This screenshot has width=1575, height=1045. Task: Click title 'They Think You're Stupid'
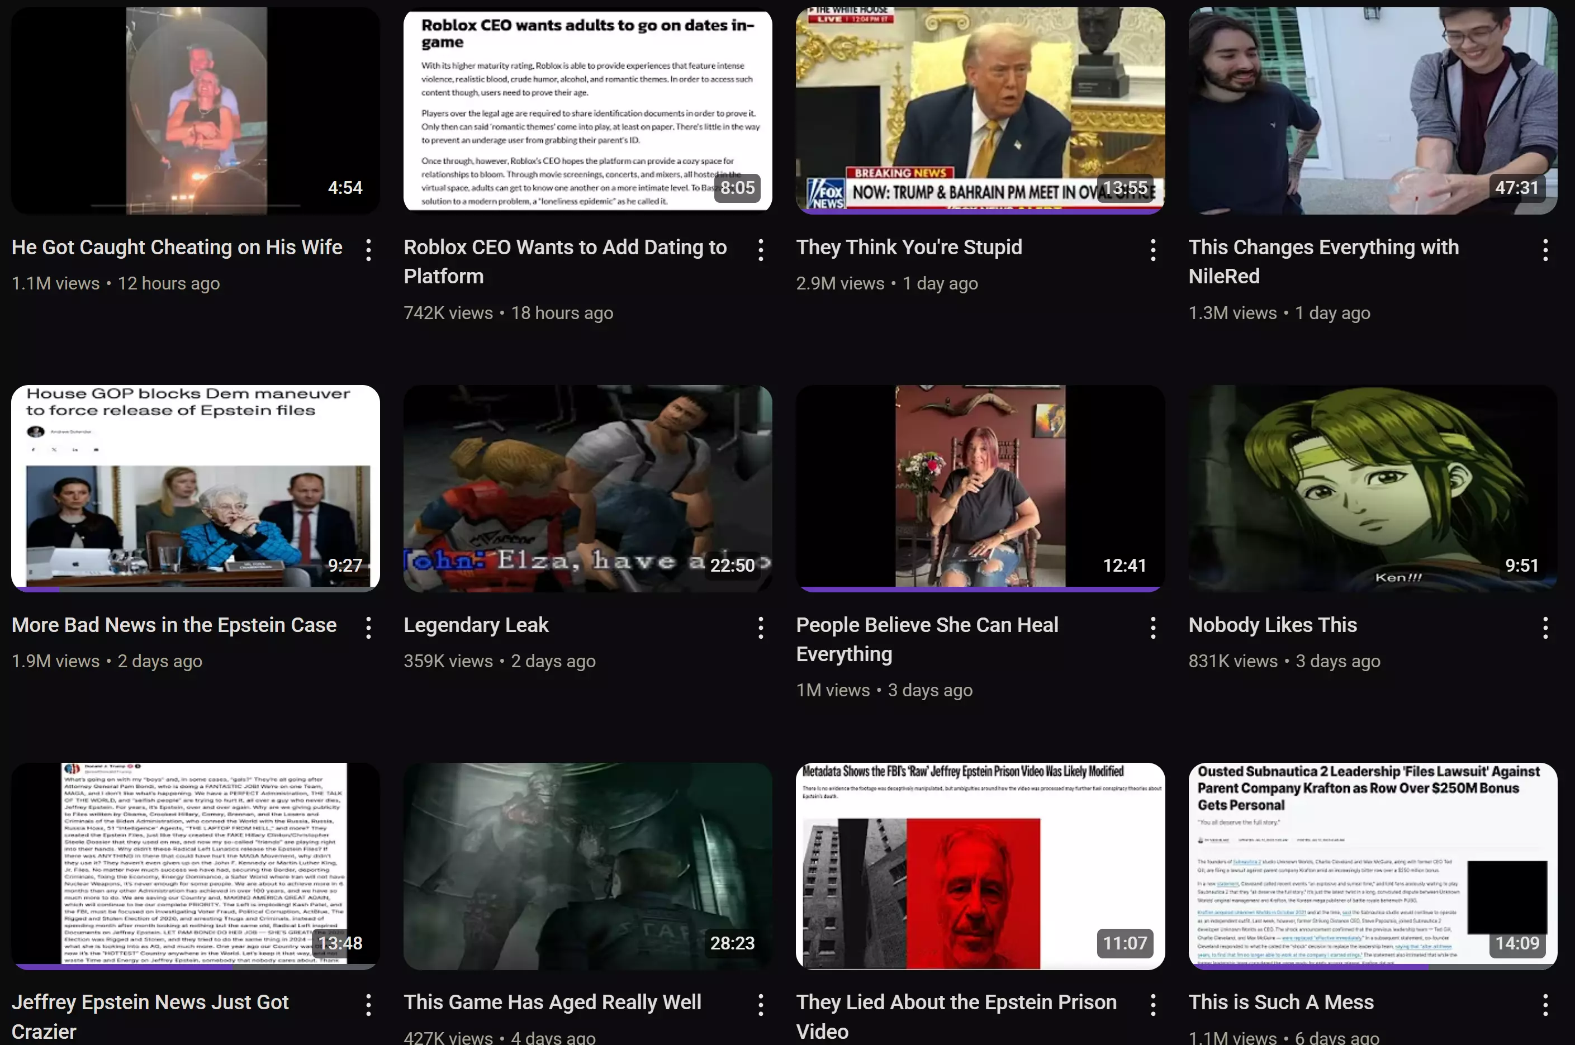(x=909, y=247)
